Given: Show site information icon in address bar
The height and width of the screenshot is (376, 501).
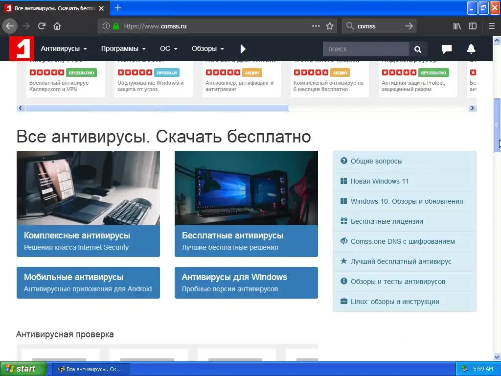Looking at the screenshot, I should [x=106, y=26].
